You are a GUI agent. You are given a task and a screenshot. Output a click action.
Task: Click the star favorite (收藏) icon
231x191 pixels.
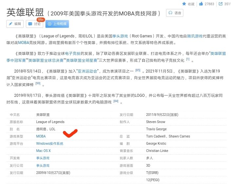[x=184, y=4]
